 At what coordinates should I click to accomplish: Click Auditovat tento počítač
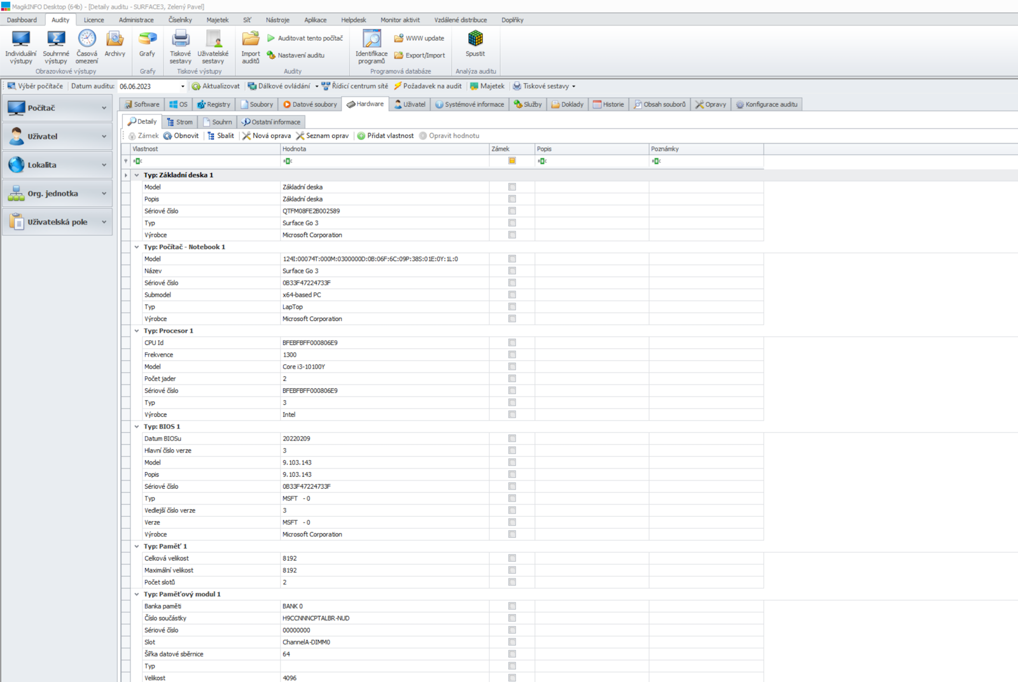click(x=305, y=38)
